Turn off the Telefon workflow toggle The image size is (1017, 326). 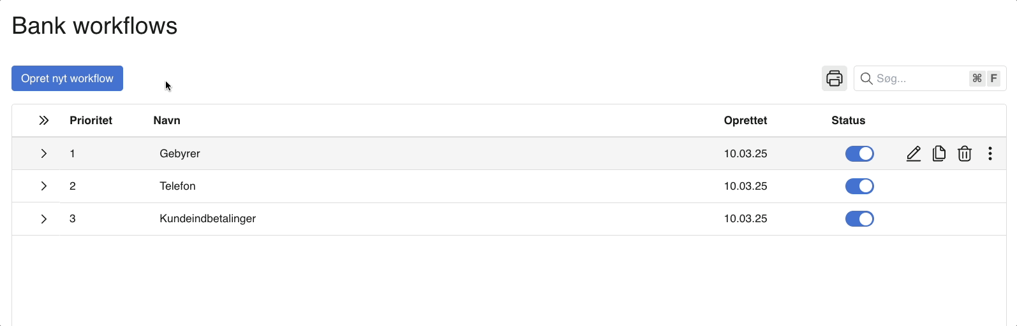[859, 186]
